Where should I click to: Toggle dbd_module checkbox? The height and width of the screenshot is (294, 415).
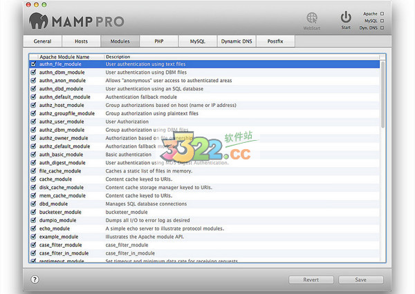pos(33,204)
